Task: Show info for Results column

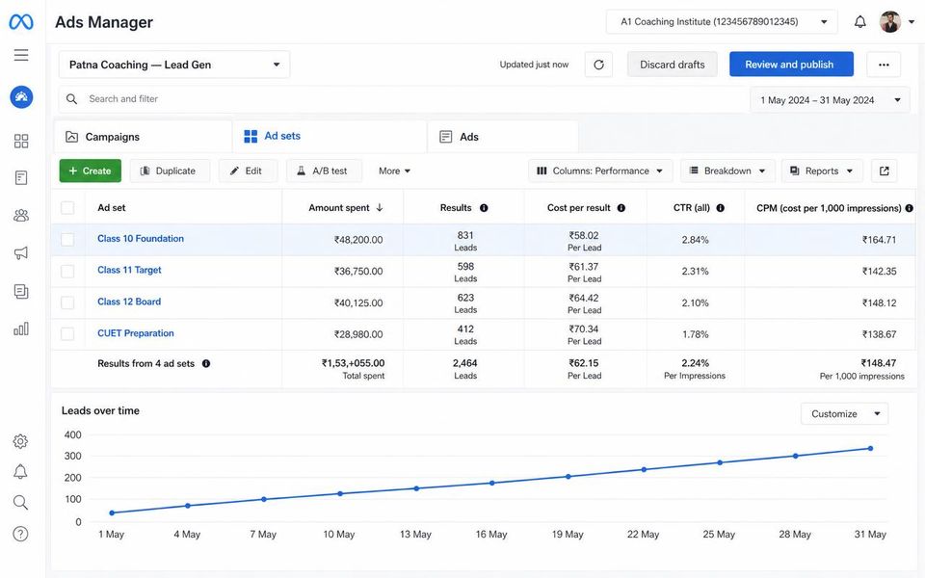Action: pos(484,208)
